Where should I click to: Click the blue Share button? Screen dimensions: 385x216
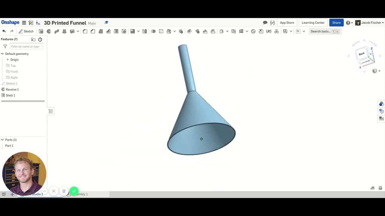click(x=336, y=22)
